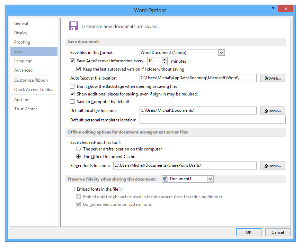Switch to the Proofing category
Viewport: 302px width, 248px height.
tap(22, 42)
